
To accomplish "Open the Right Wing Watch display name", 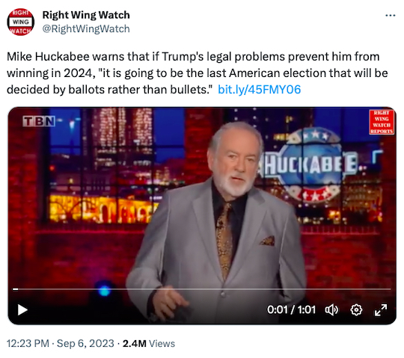I will tap(86, 15).
